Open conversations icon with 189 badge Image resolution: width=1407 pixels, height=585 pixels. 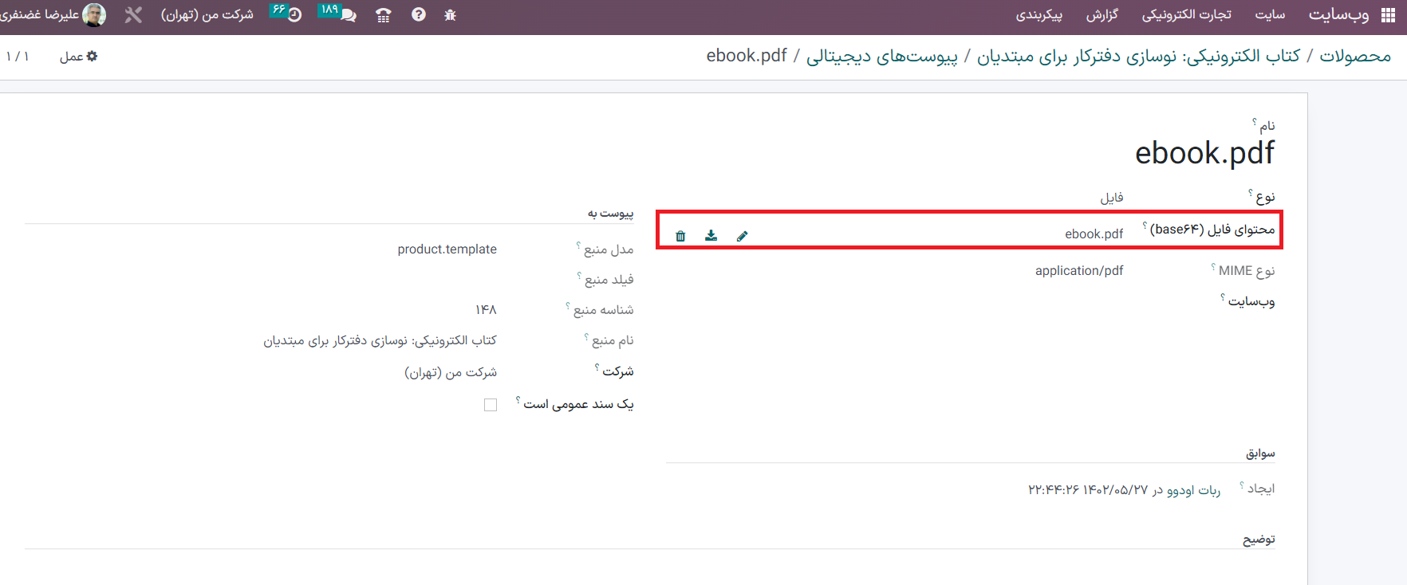click(x=341, y=14)
